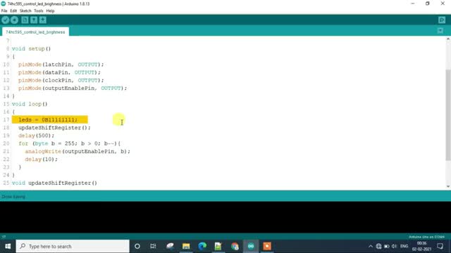Show hidden system tray icons chevron
The height and width of the screenshot is (253, 451).
click(x=371, y=247)
